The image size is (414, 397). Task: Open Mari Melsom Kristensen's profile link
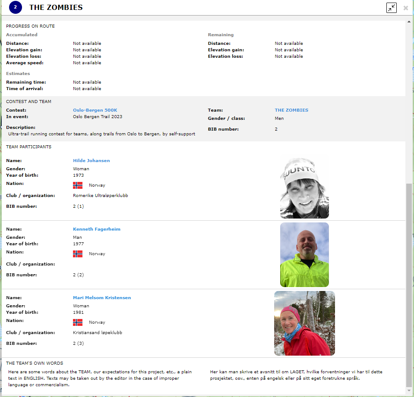[102, 297]
